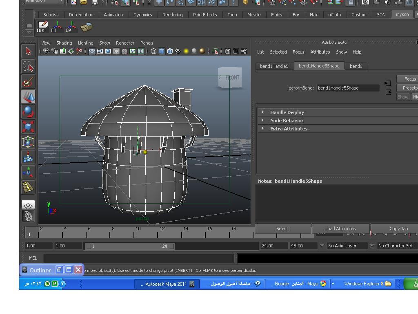
Task: Toggle the Field Chart display
Action: (x=125, y=51)
